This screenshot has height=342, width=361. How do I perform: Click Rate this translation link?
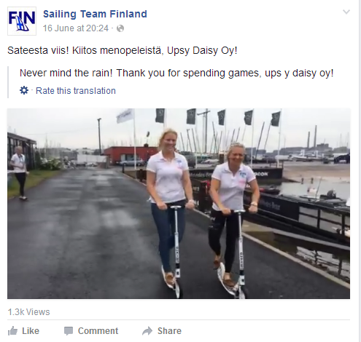pyautogui.click(x=76, y=91)
